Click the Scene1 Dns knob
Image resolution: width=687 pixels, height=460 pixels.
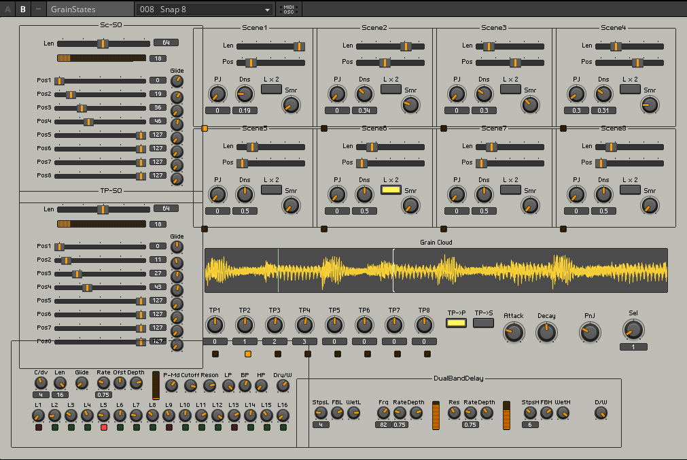click(245, 94)
